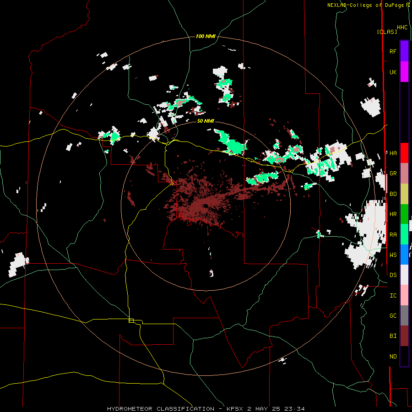Click the GC legend label
This screenshot has height=412, width=412.
393,315
